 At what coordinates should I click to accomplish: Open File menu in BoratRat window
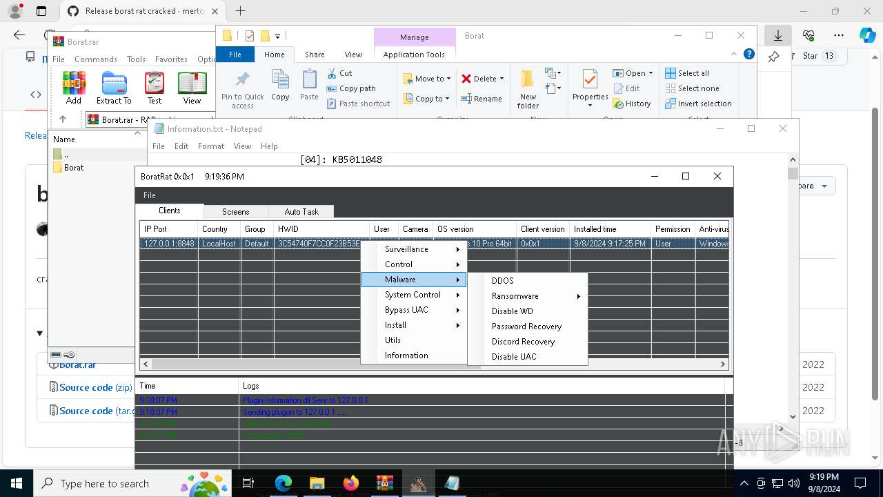[x=150, y=195]
